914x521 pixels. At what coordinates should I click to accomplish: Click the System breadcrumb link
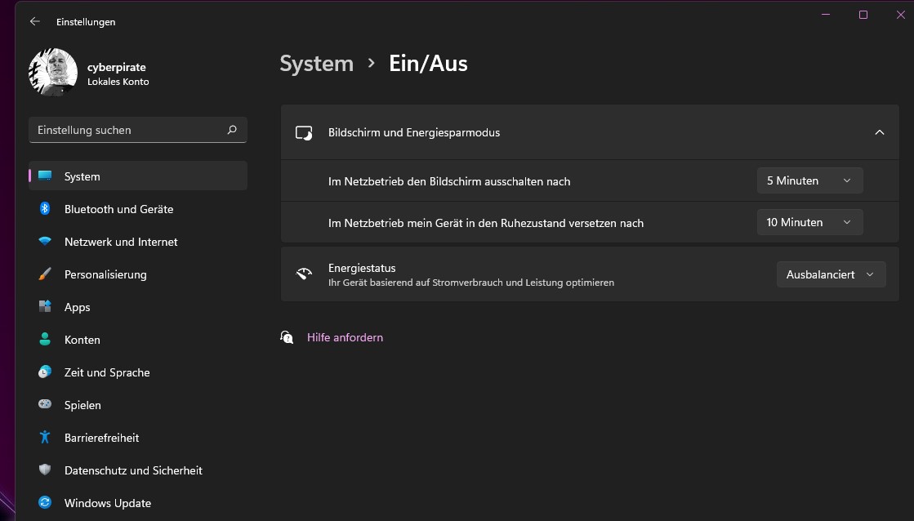[316, 64]
